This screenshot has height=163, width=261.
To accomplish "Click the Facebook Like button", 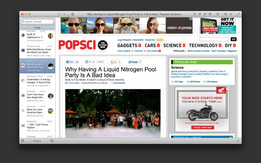I will coord(69,62).
